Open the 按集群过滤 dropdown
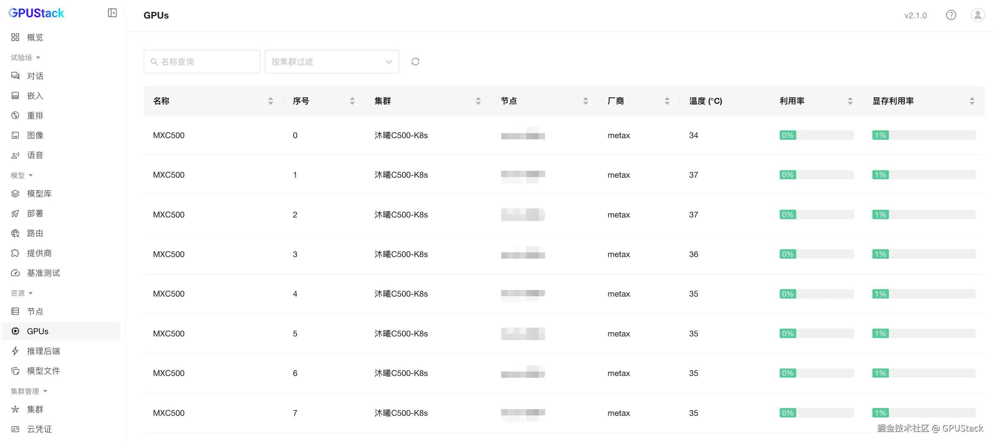 pos(331,62)
